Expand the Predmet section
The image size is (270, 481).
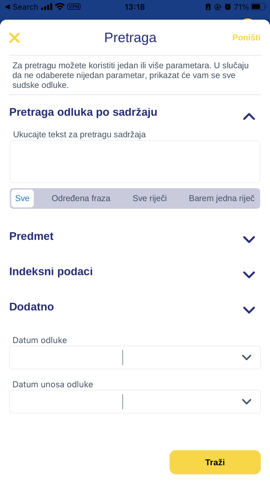coord(249,239)
